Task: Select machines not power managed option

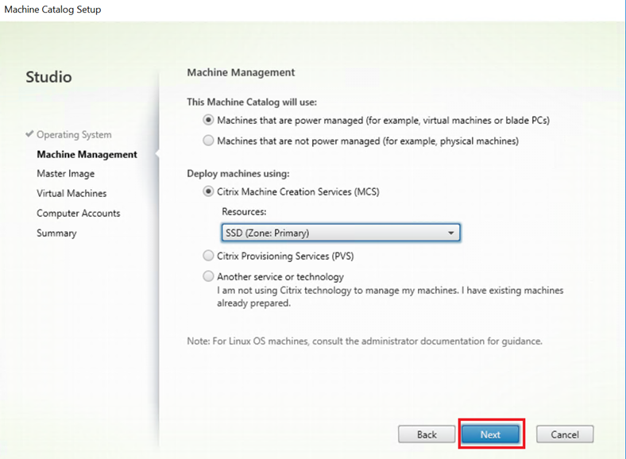Action: [208, 141]
